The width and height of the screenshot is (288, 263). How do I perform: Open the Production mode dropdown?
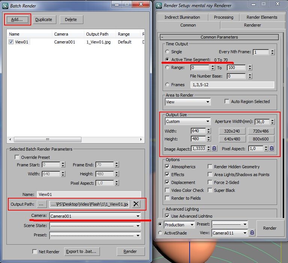click(x=179, y=224)
